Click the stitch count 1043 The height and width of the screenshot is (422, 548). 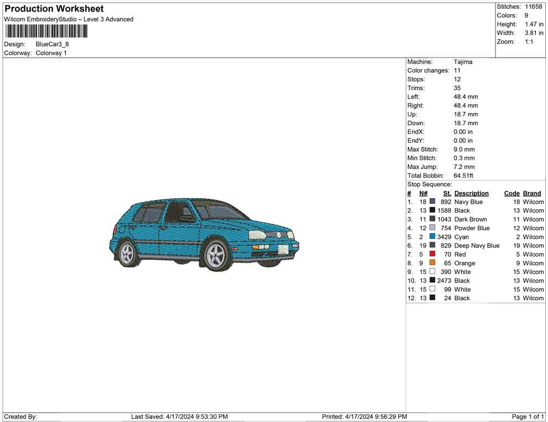tap(444, 219)
